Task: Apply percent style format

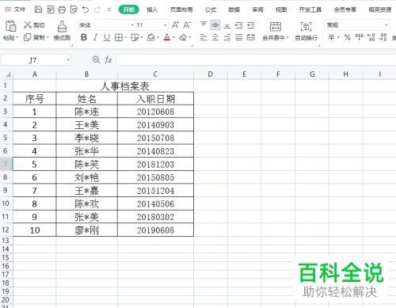Action: tap(348, 37)
